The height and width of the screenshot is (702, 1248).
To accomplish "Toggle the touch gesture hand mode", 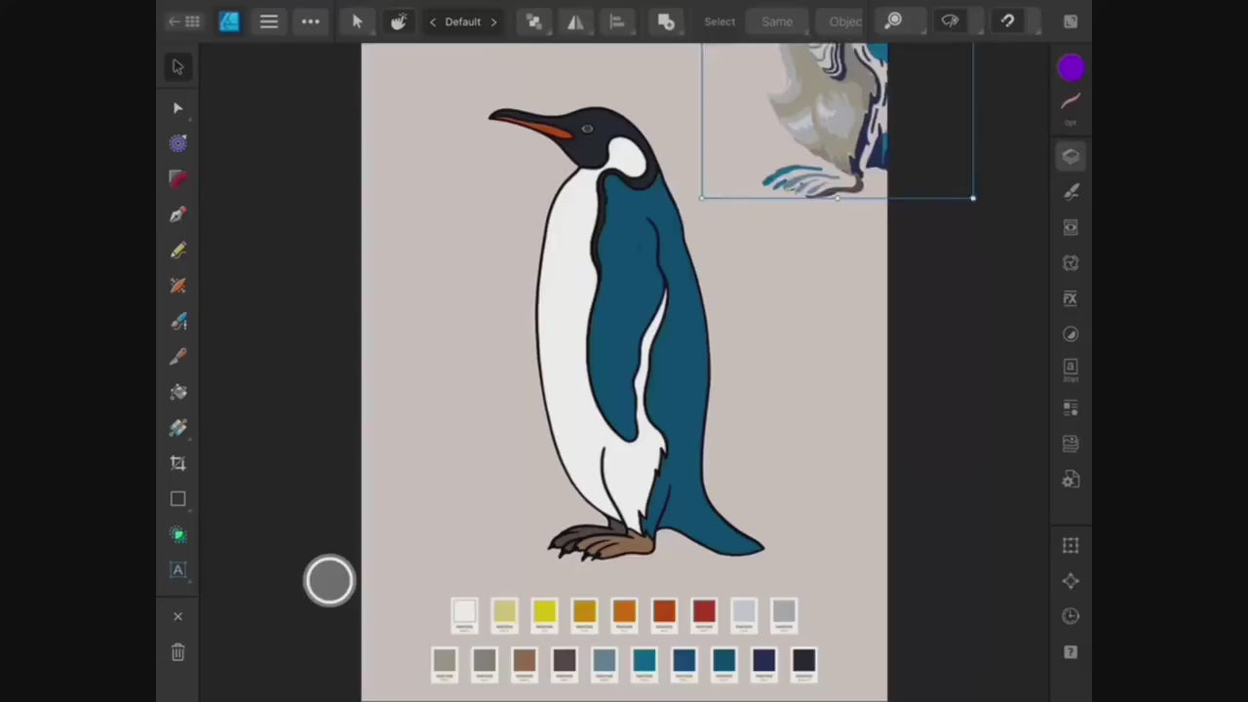I will click(x=399, y=21).
